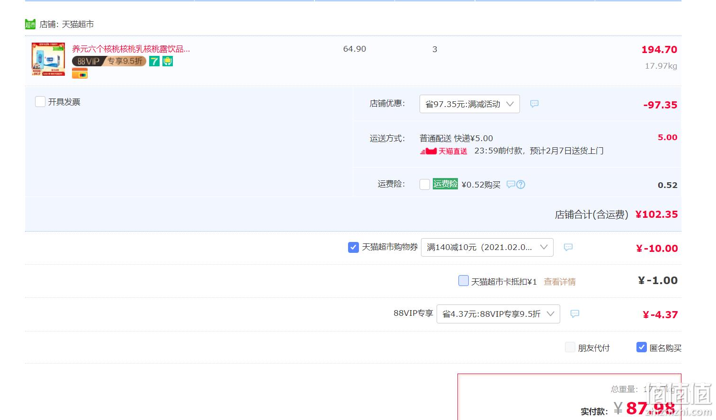Select the unit price 64.90
The height and width of the screenshot is (420, 716).
click(x=355, y=49)
